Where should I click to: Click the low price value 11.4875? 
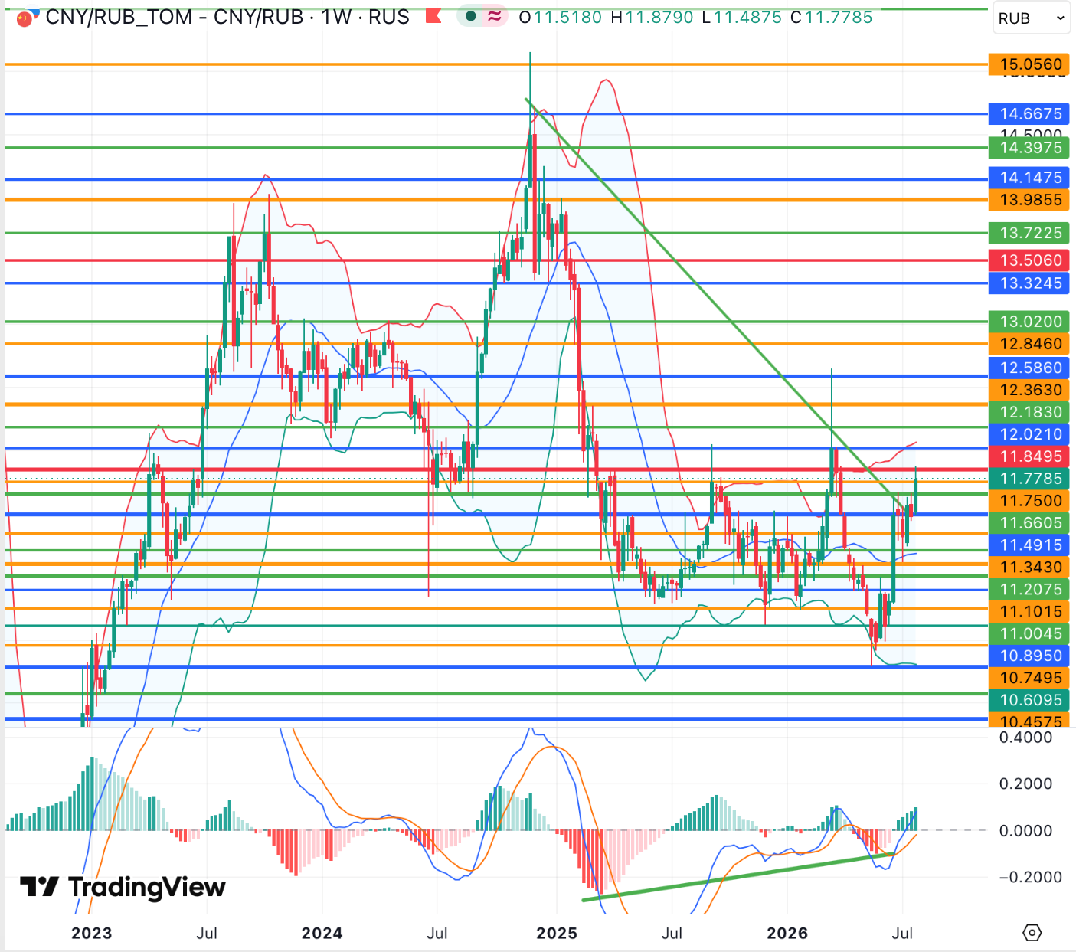(x=747, y=17)
